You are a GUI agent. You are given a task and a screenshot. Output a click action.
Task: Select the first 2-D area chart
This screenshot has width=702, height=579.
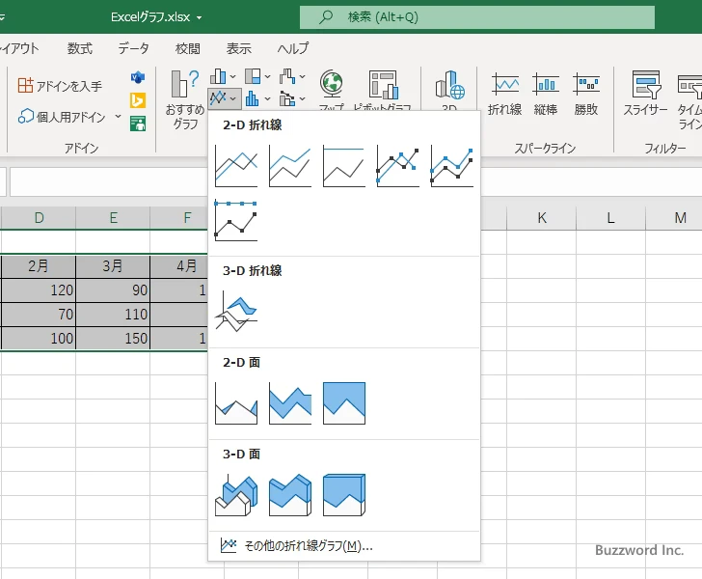coord(236,402)
